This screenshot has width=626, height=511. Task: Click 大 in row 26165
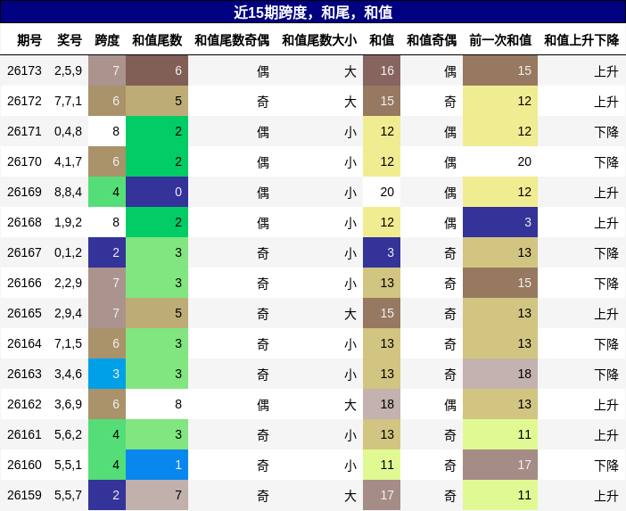click(350, 314)
